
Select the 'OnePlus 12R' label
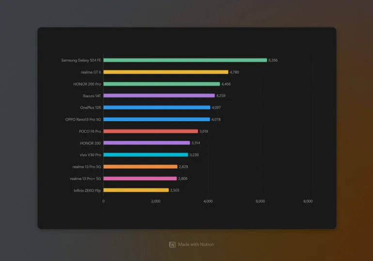(x=91, y=107)
